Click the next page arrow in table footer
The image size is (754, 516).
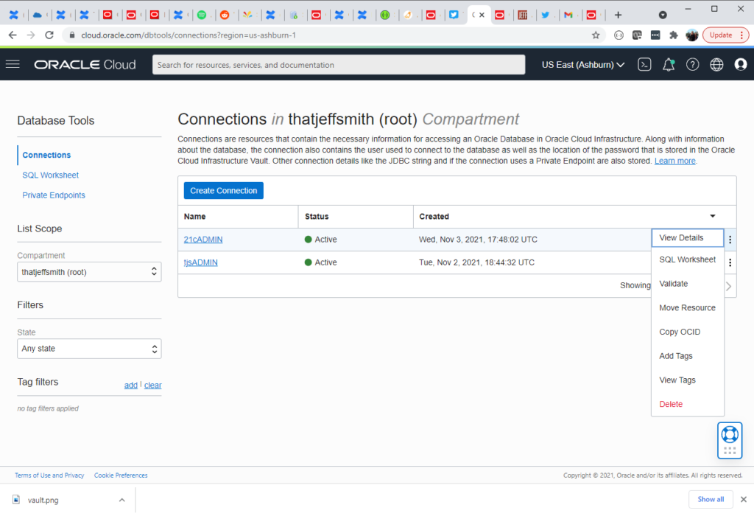click(x=728, y=286)
